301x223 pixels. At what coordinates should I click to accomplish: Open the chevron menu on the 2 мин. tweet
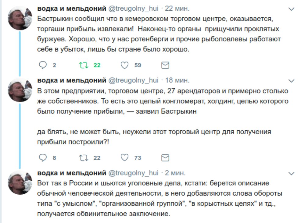tap(292, 174)
